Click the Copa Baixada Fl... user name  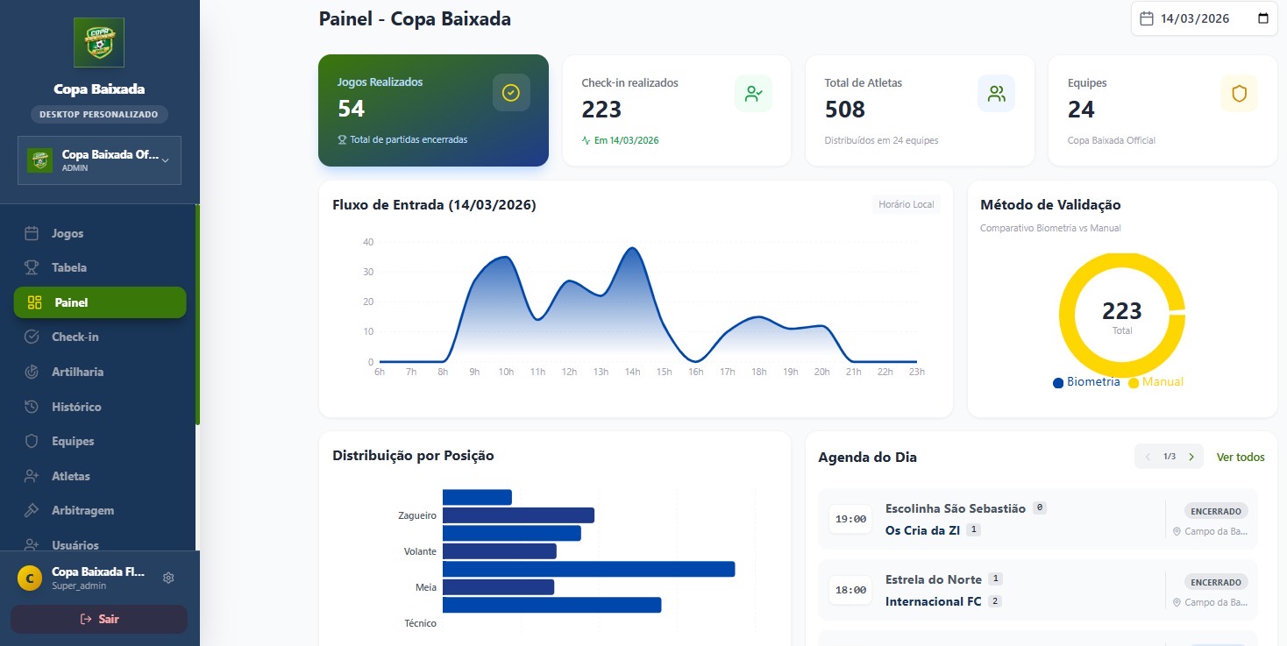(98, 571)
